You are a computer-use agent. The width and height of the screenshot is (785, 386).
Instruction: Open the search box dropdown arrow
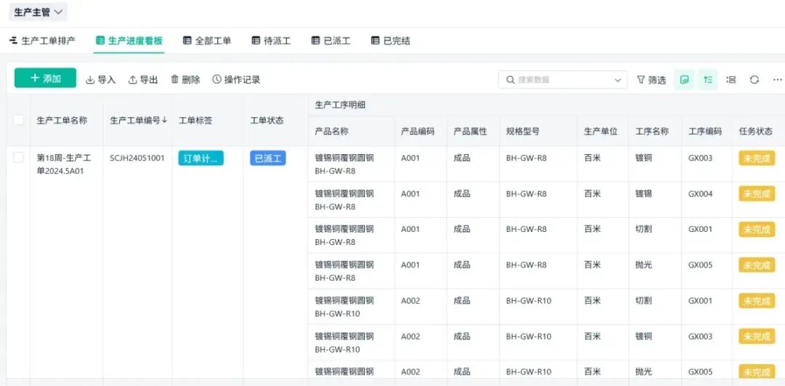[x=618, y=80]
